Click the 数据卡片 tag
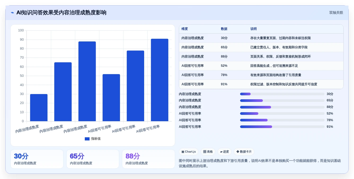354x179 pixels. [x=244, y=152]
